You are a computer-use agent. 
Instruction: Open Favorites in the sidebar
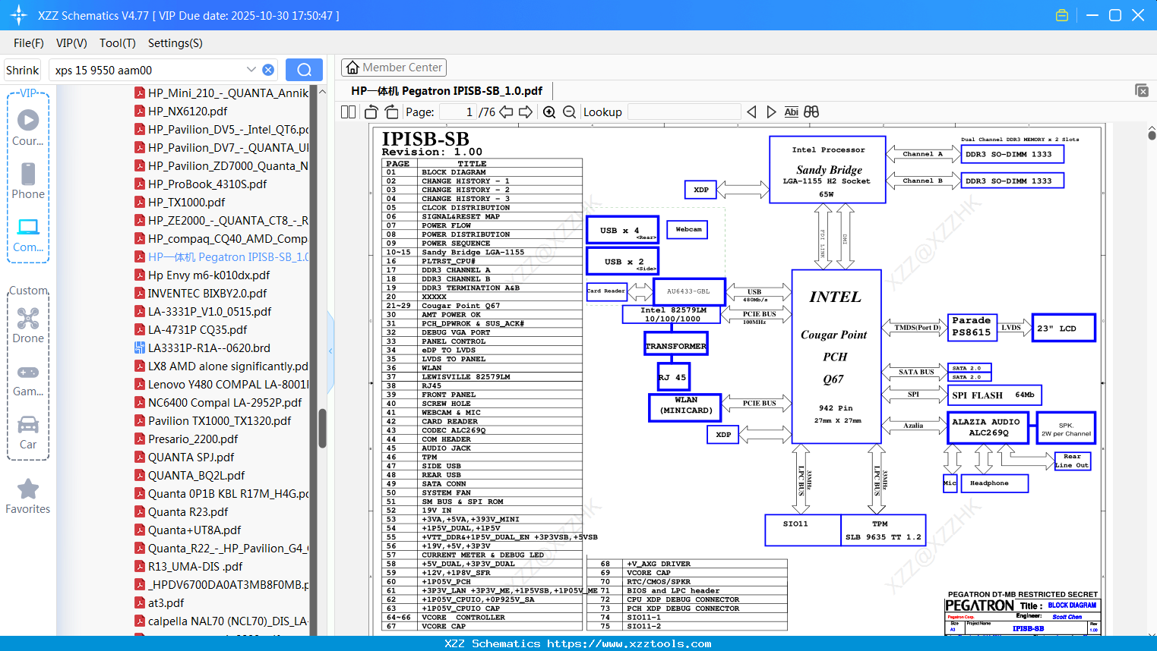pyautogui.click(x=28, y=496)
